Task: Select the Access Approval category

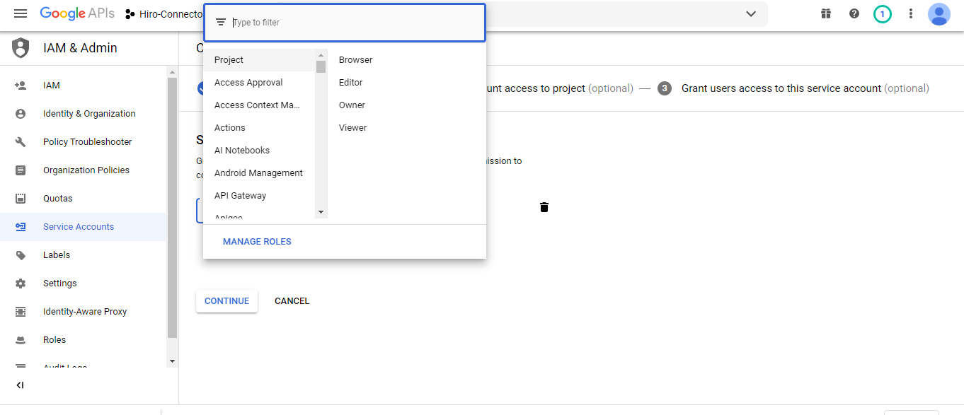Action: (260, 83)
